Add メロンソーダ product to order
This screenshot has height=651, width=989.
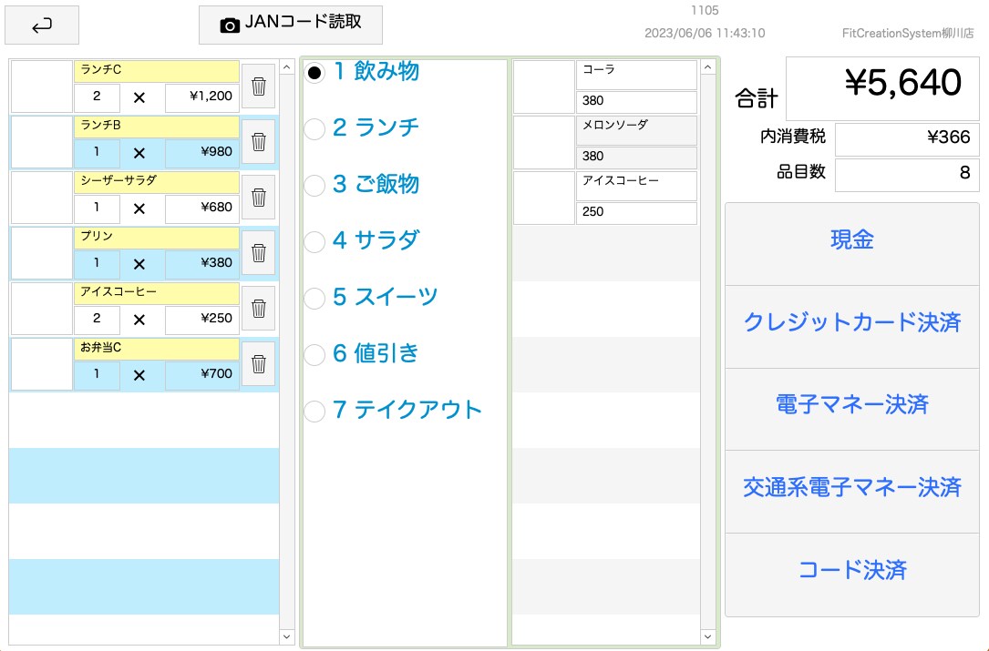636,130
